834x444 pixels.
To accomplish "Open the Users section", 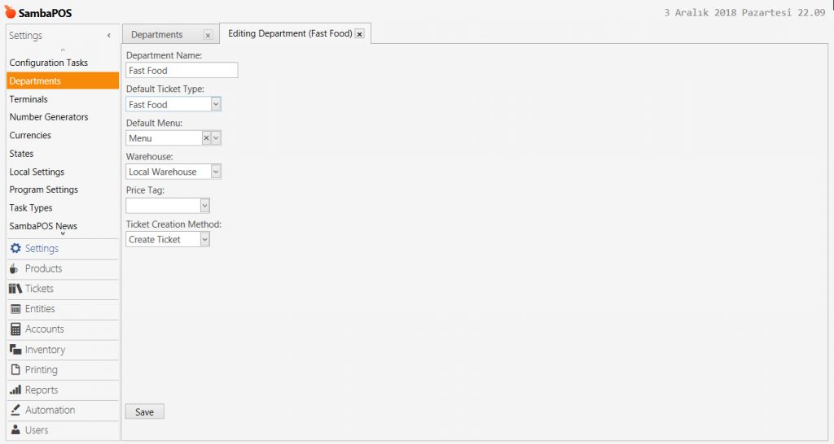I will [63, 430].
